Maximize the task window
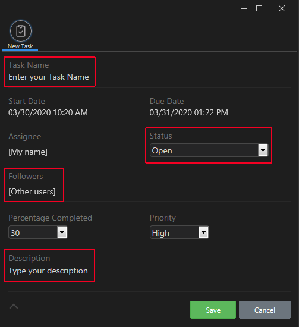 (259, 8)
